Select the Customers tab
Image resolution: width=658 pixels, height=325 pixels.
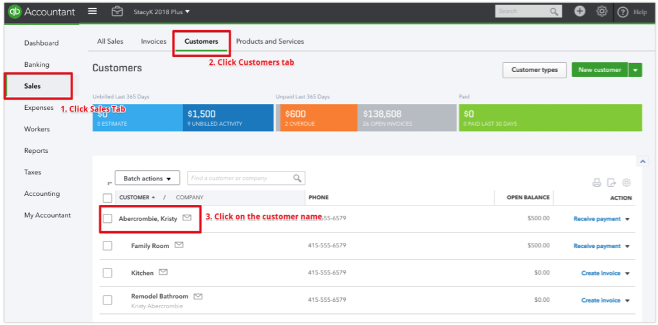tap(201, 41)
